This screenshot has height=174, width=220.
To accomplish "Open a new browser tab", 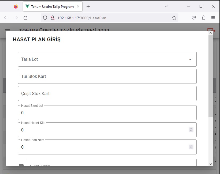I will click(88, 7).
